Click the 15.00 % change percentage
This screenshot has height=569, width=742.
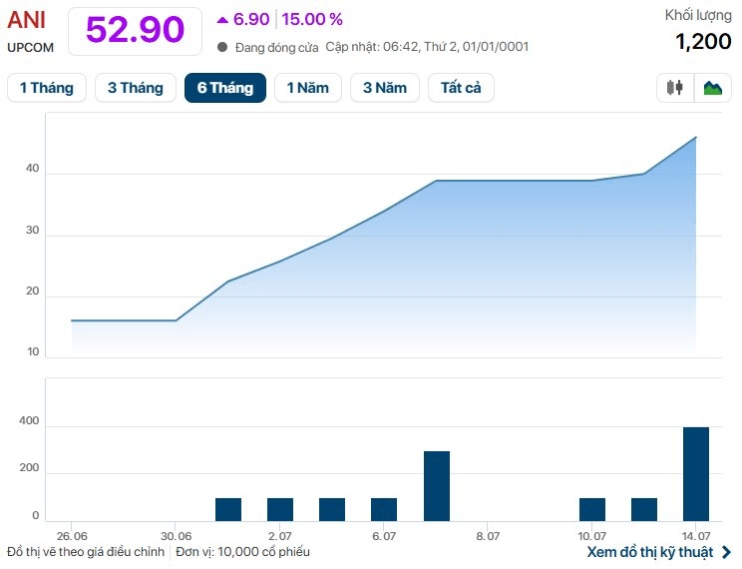[312, 19]
